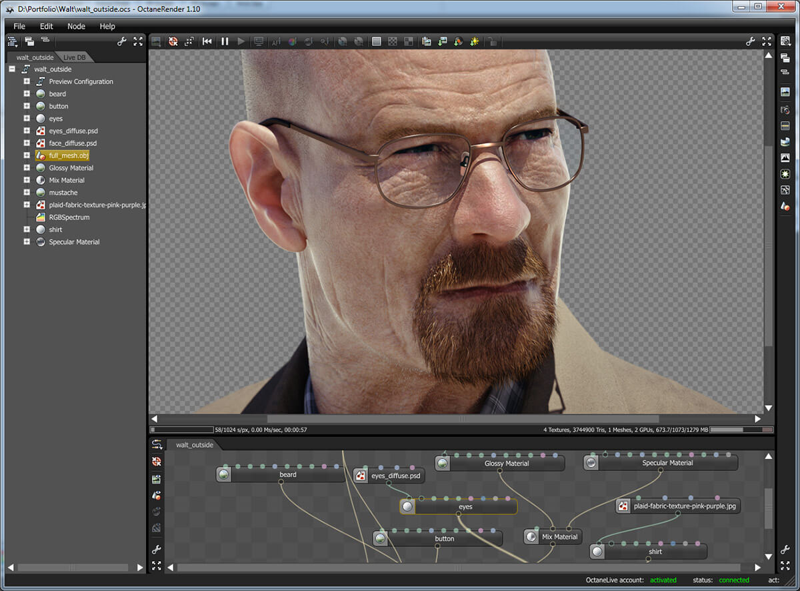Click the copy to clipboard icon
Screen dimensions: 800x591
(426, 41)
